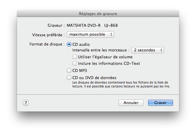Viewport: 196px width, 135px height.
Task: Expand the Intervalle entre les morceaux dropdown
Action: 147,50
